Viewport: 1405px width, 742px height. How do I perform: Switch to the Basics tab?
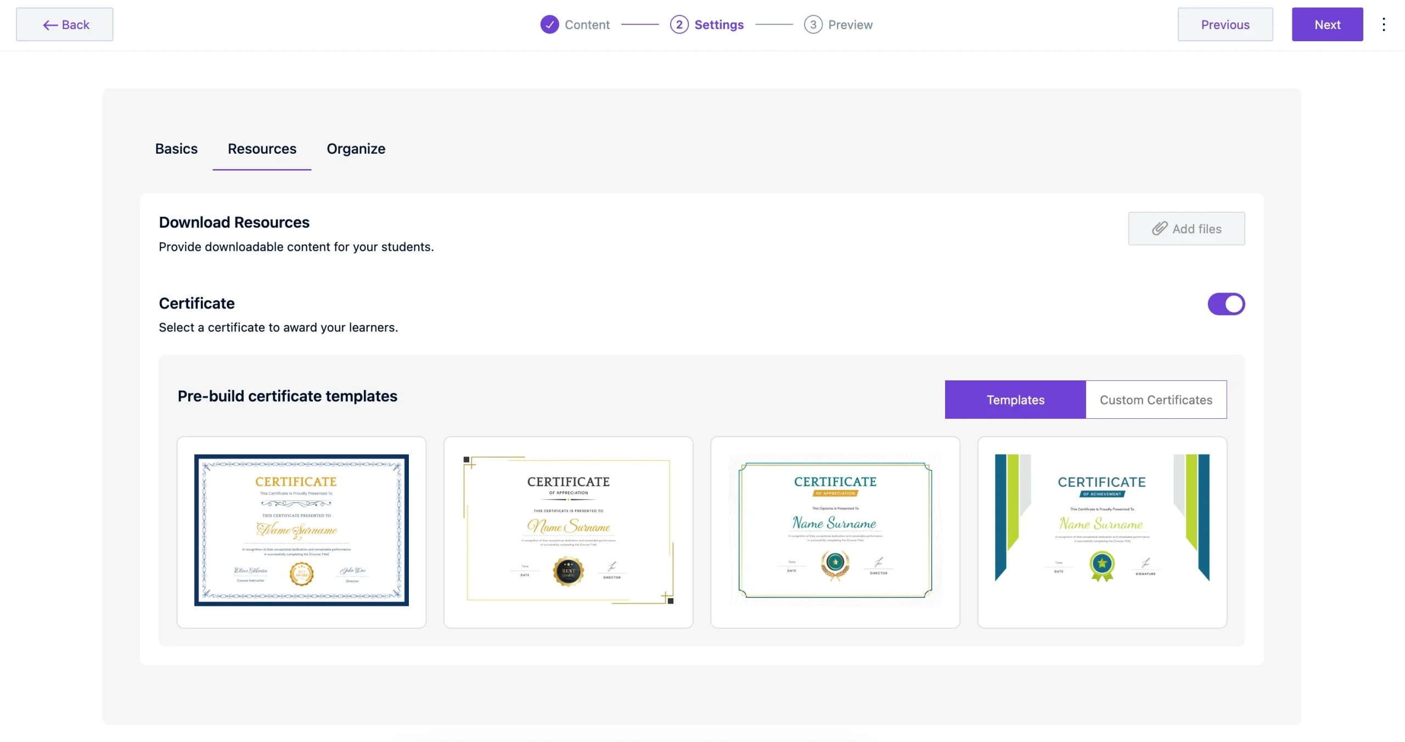176,149
